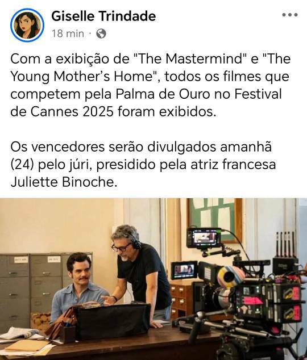Click the post text mentioning The Mastermind

point(151,85)
